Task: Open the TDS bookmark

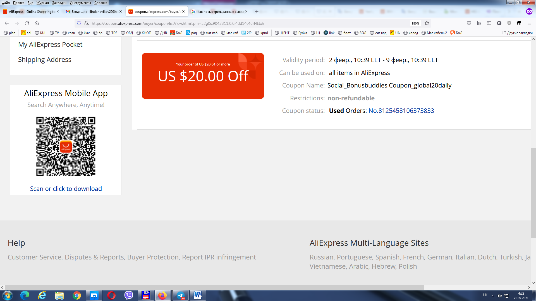Action: point(112,33)
